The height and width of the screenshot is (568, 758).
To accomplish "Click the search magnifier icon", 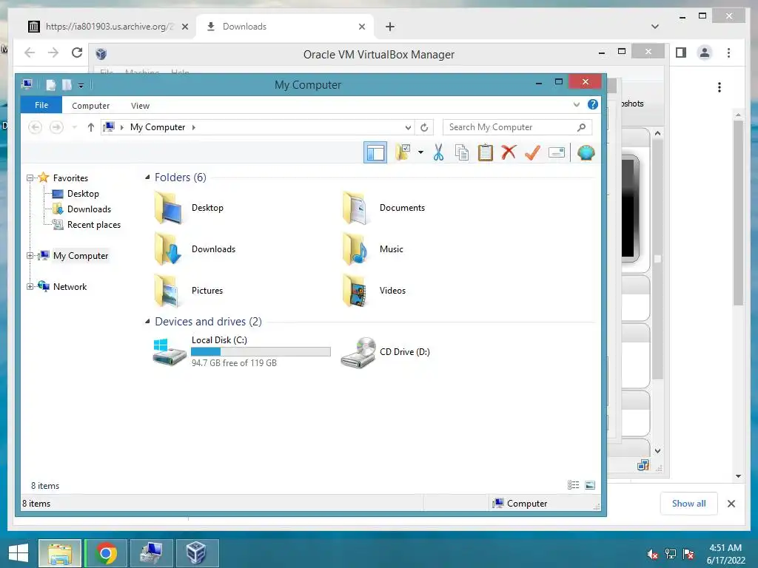I will tap(582, 127).
